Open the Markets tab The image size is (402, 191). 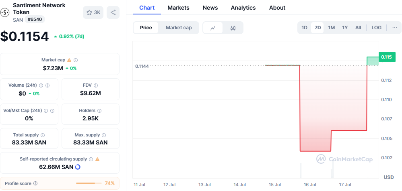178,8
